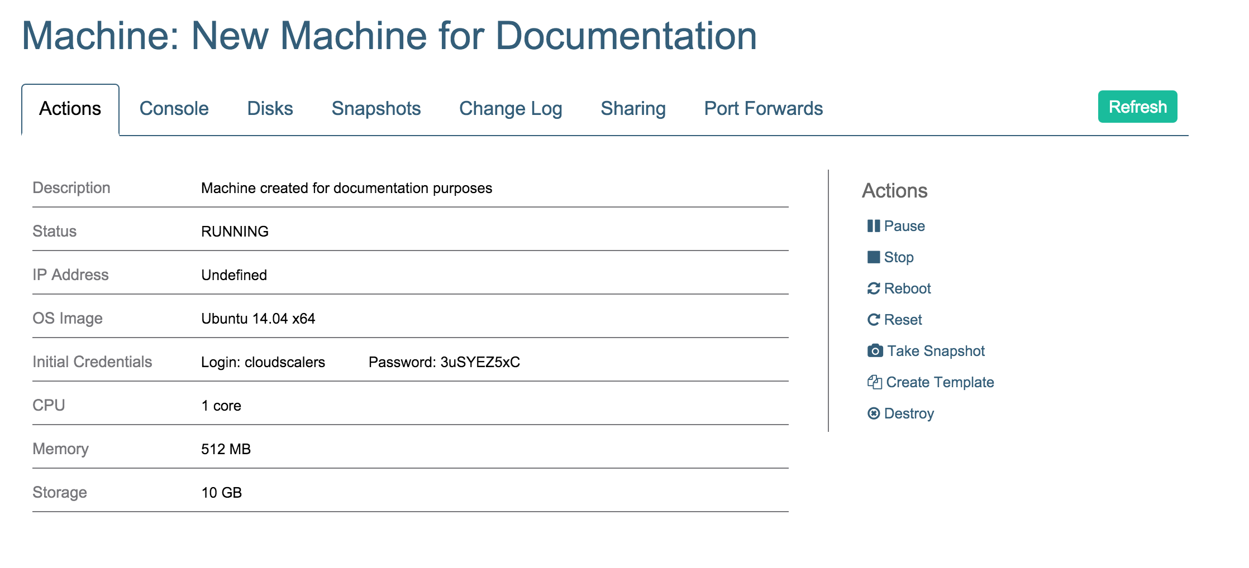Click the Reboot circular arrows icon
1249x568 pixels.
874,288
